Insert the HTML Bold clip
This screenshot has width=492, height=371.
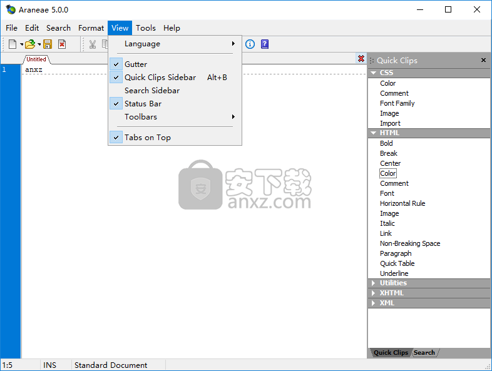pos(386,143)
